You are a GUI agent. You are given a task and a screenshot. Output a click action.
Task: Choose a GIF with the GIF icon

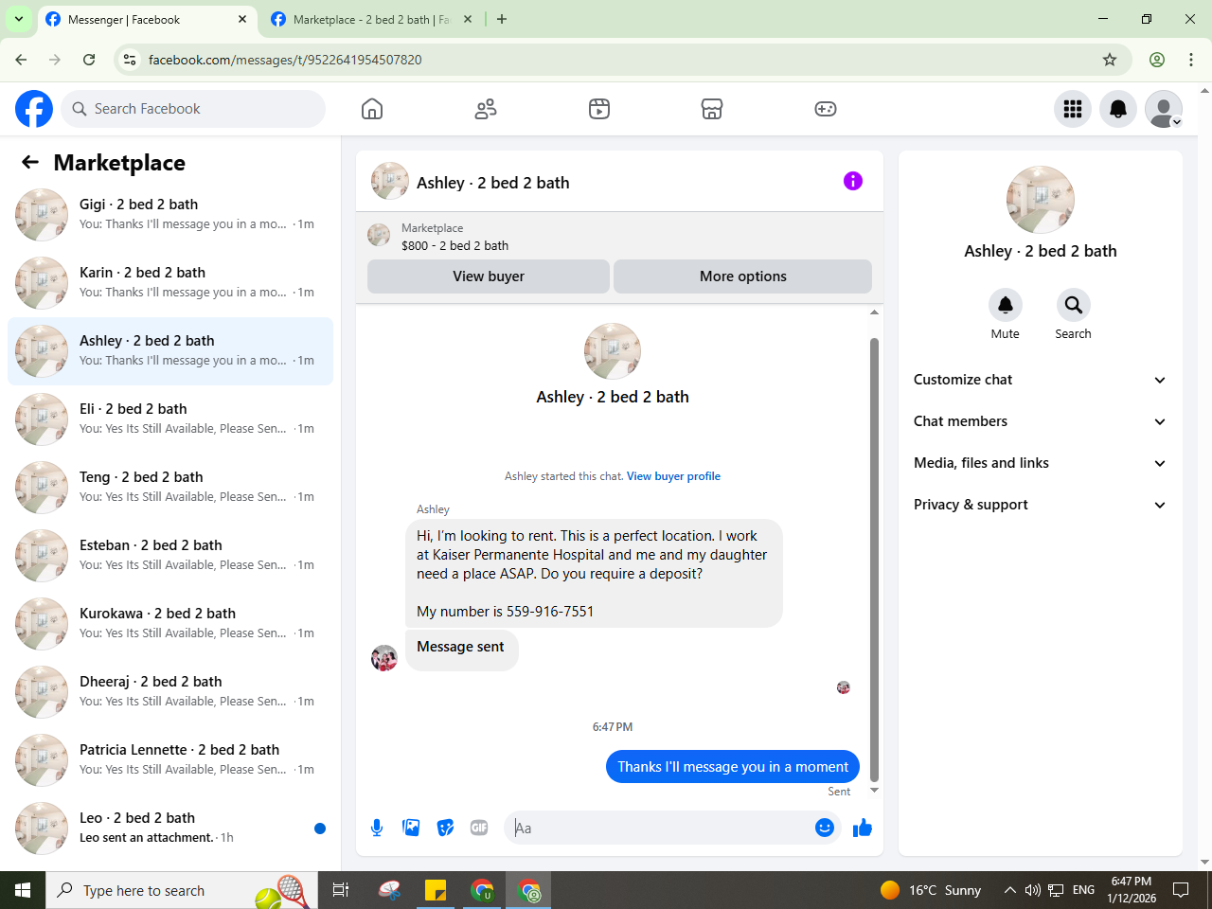click(479, 828)
